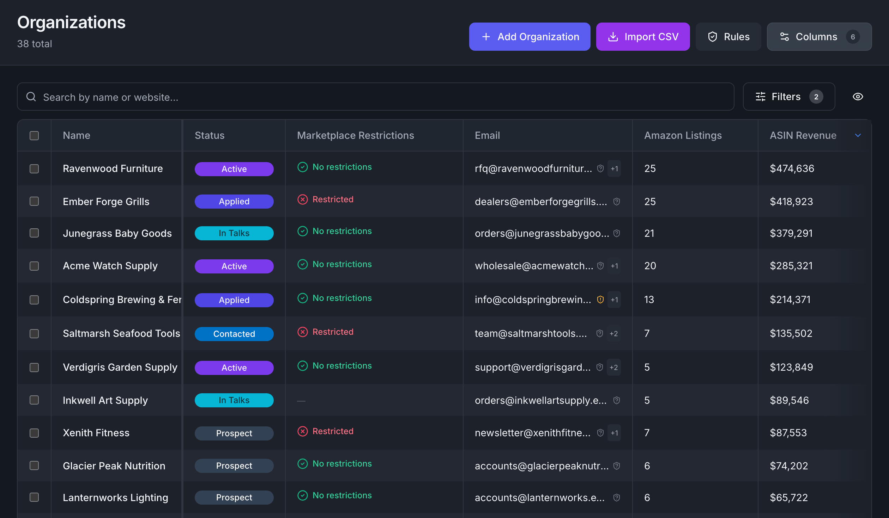This screenshot has height=518, width=889.
Task: Tick the Junegrass Baby Goods checkbox
Action: 34,233
